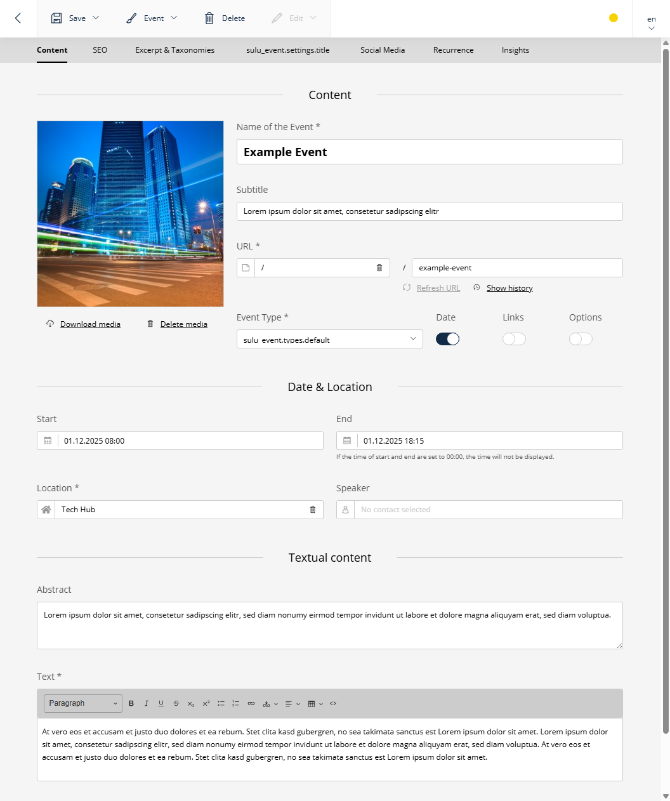Click the Abstract textarea
The width and height of the screenshot is (670, 801).
(x=330, y=625)
